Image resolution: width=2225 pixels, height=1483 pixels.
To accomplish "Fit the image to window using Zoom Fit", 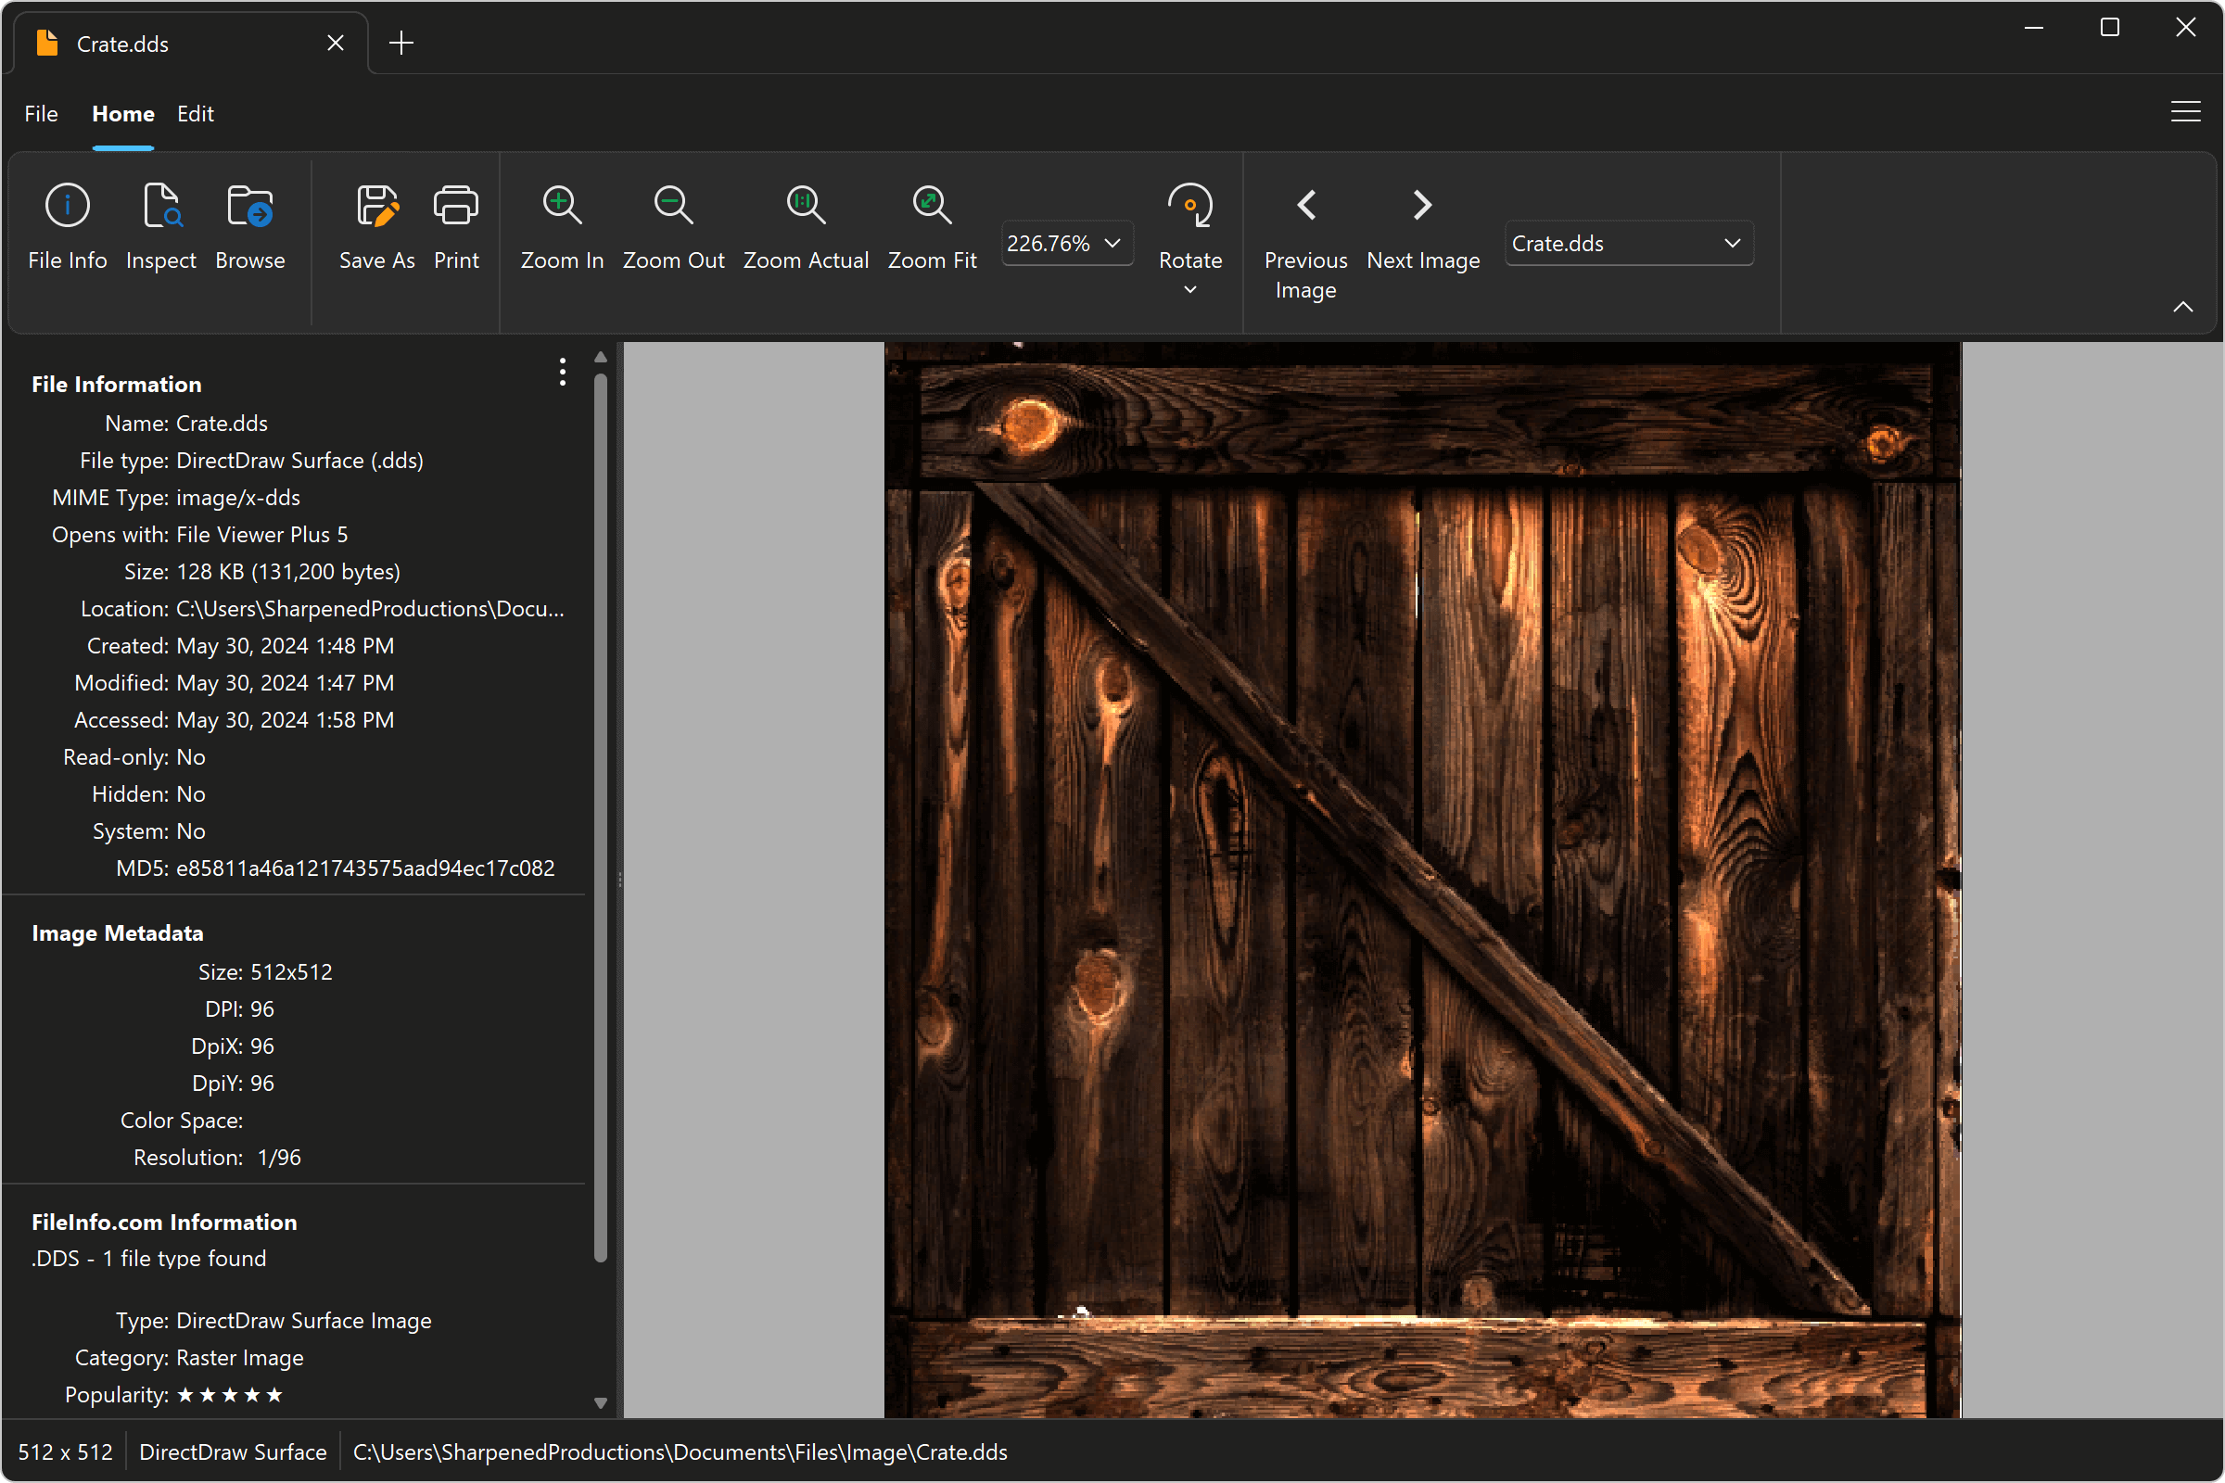I will coord(931,227).
